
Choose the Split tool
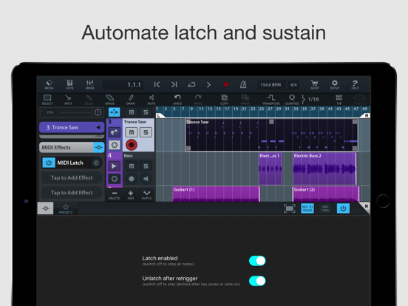pos(68,100)
